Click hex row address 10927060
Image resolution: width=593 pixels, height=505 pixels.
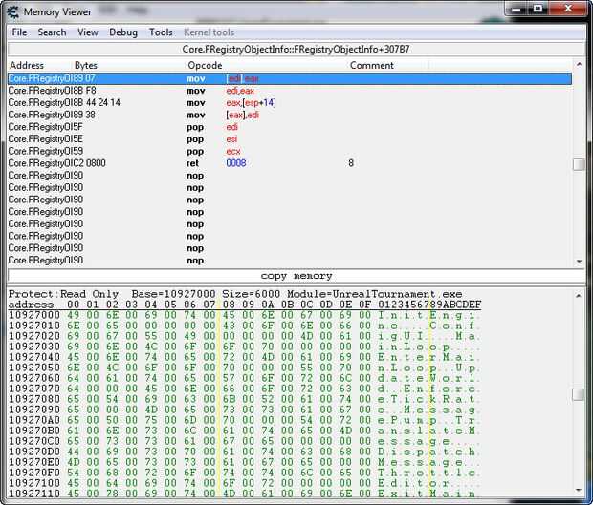pyautogui.click(x=34, y=378)
